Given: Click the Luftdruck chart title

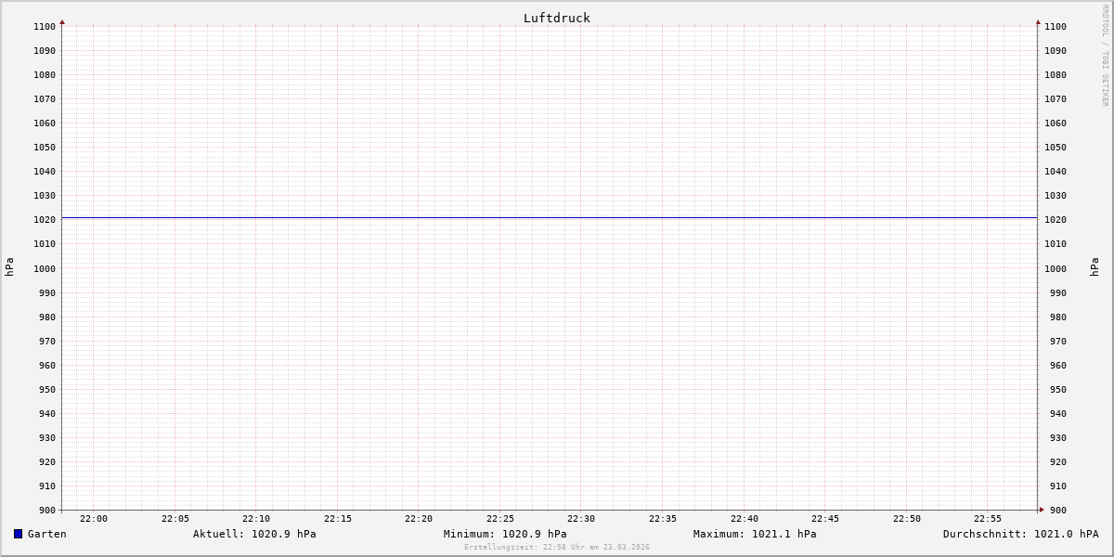Looking at the screenshot, I should coord(556,18).
